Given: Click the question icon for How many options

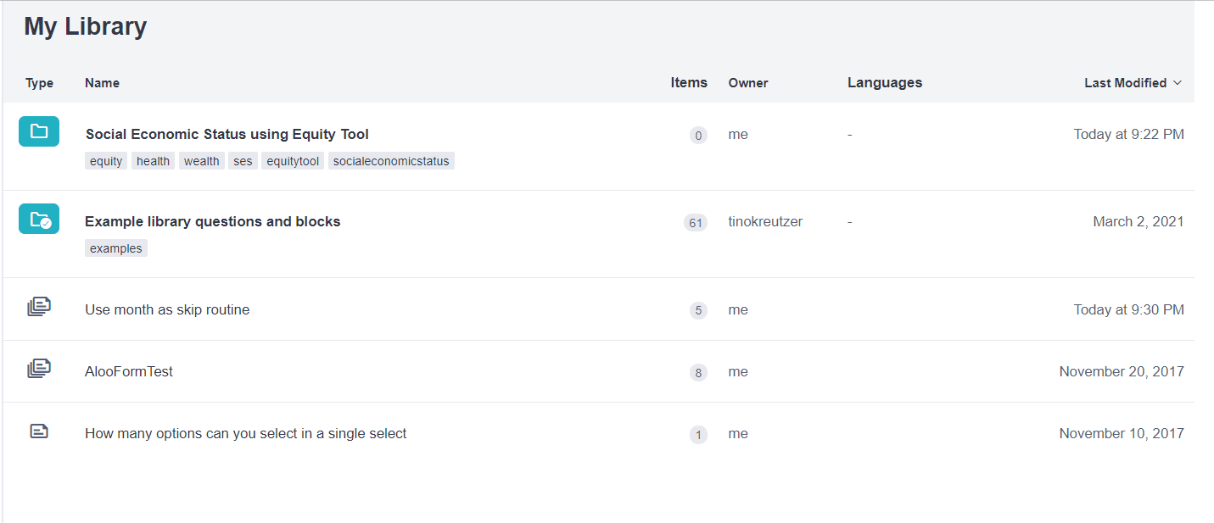Looking at the screenshot, I should [39, 431].
